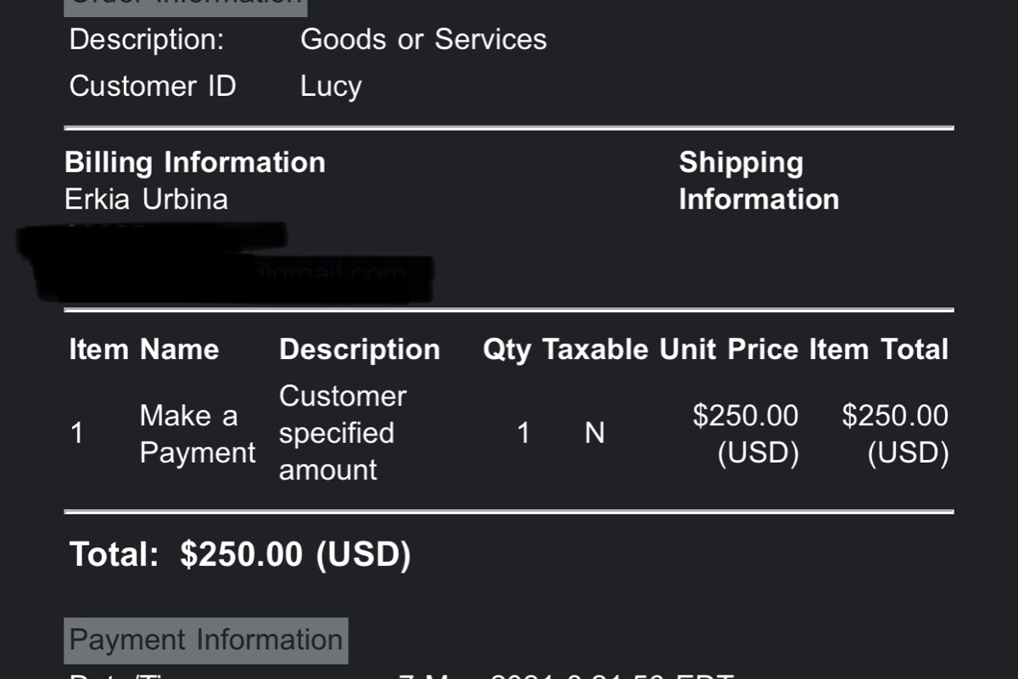Click the Goods or Services description text

point(423,40)
